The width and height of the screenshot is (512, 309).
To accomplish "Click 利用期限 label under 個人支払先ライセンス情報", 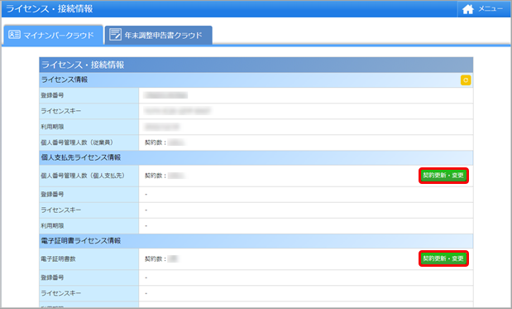I will pyautogui.click(x=52, y=226).
